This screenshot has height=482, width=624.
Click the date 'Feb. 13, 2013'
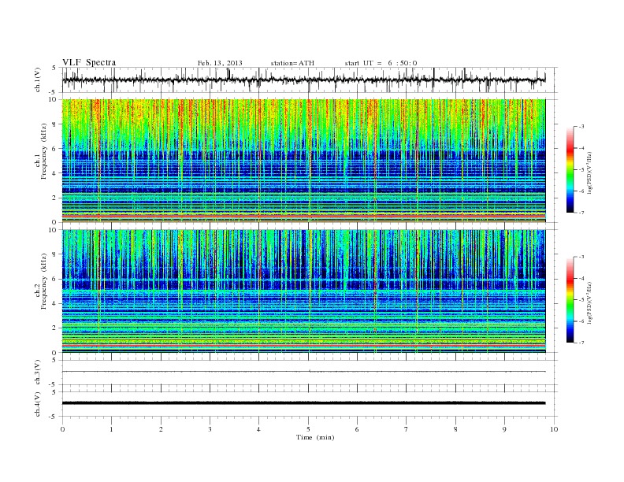pos(220,63)
